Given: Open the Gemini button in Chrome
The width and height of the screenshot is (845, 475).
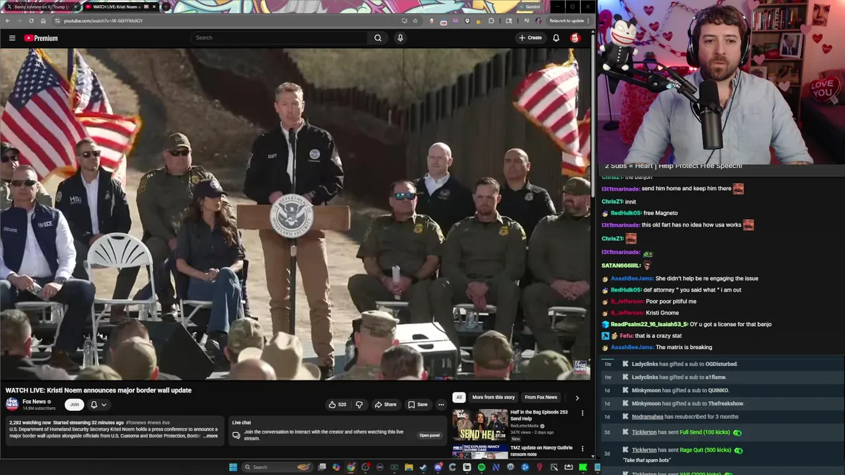Looking at the screenshot, I should tap(530, 7).
